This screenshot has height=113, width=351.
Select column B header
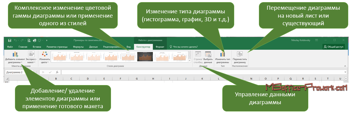56,79
